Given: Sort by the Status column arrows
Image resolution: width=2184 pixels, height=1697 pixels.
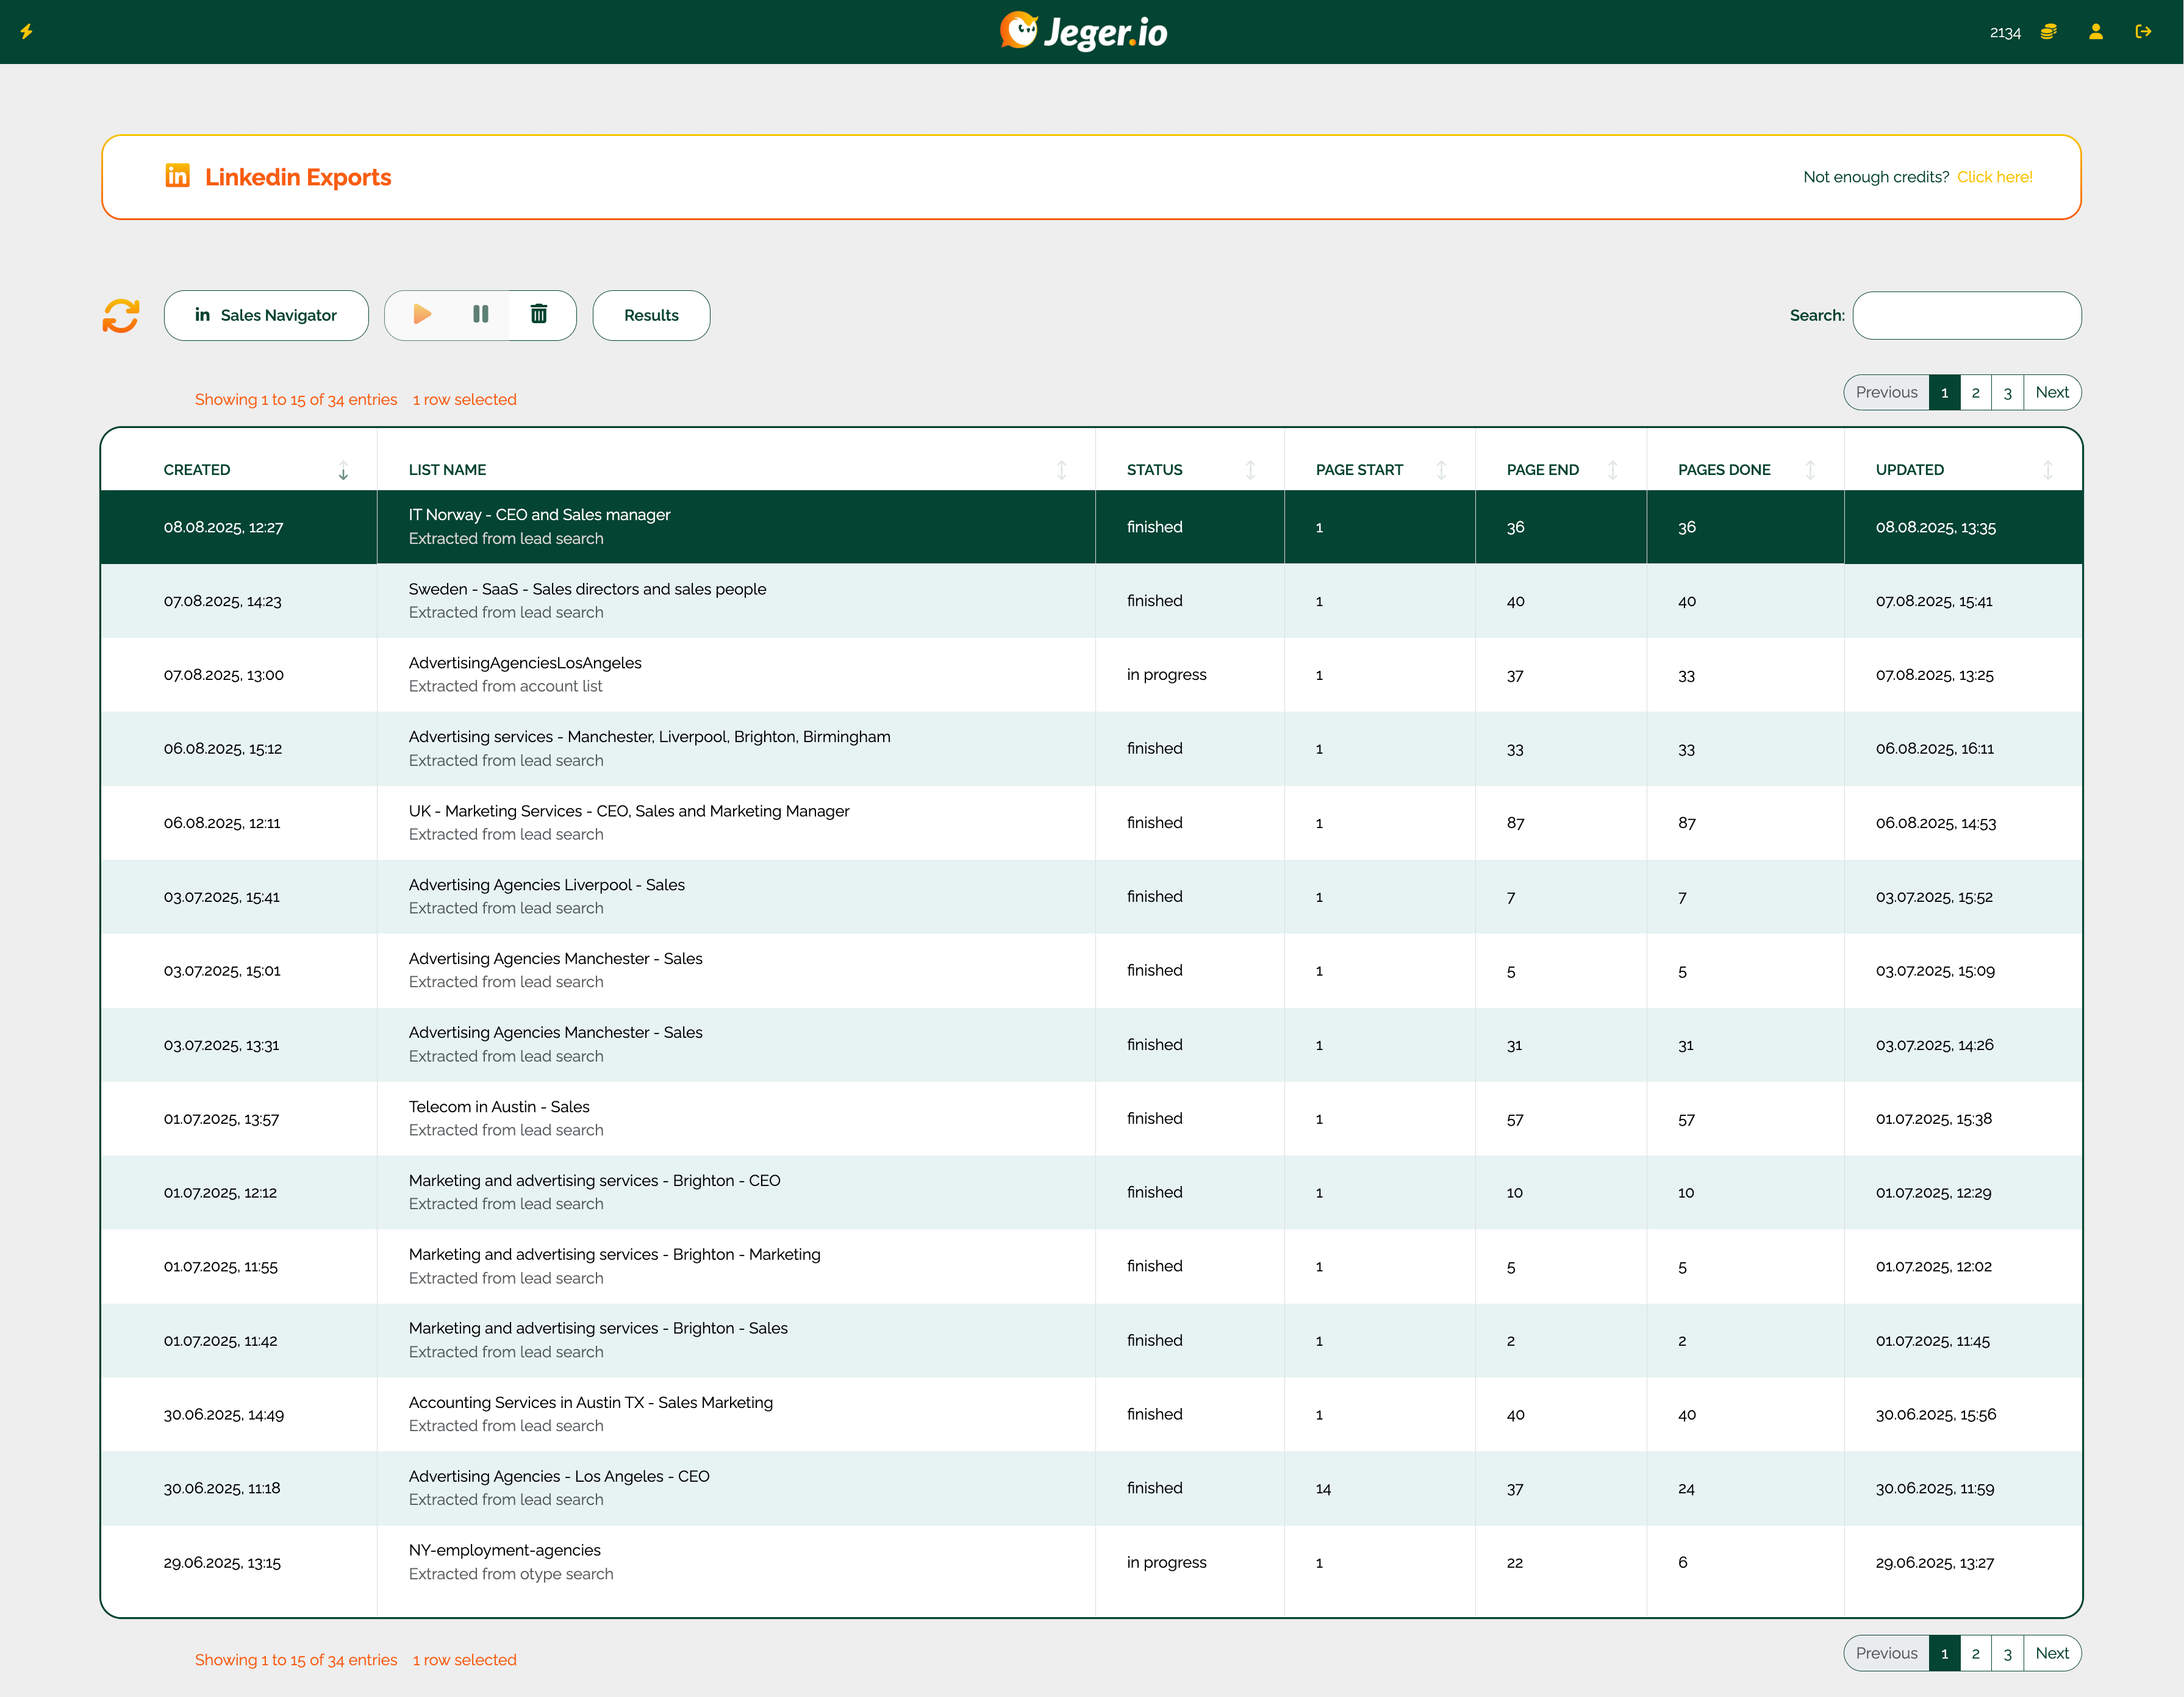Looking at the screenshot, I should [x=1250, y=470].
